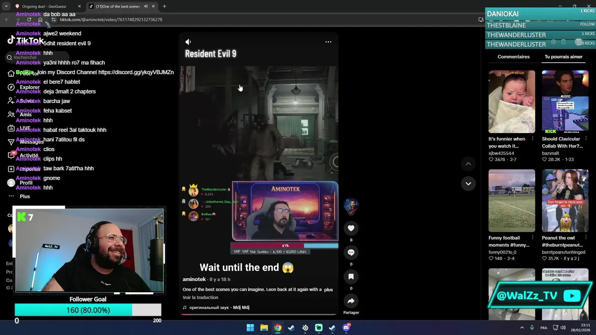Open Discord from the taskbar
Image resolution: width=596 pixels, height=335 pixels.
tap(346, 328)
